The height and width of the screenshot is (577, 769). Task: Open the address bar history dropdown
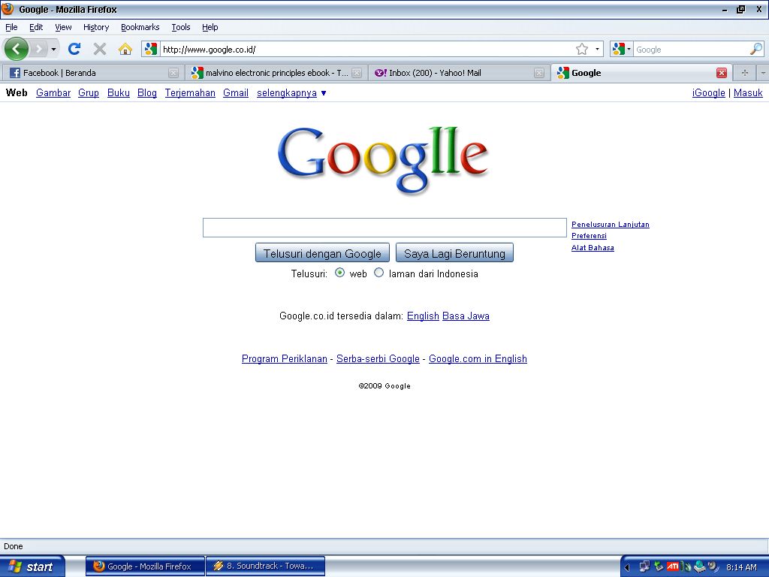click(597, 49)
